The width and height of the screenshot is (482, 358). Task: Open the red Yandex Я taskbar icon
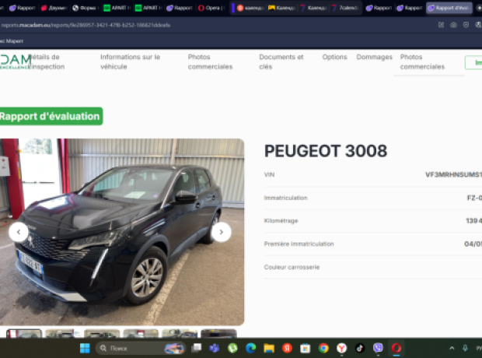pos(287,348)
